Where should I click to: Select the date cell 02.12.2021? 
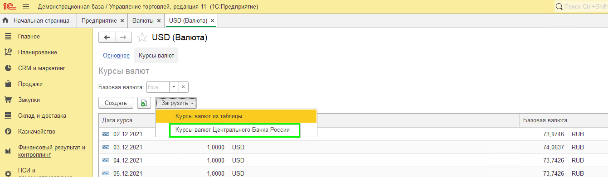tap(128, 134)
